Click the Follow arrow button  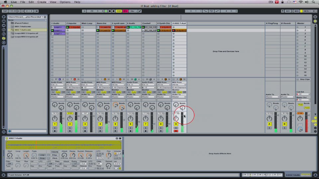tap(84, 11)
